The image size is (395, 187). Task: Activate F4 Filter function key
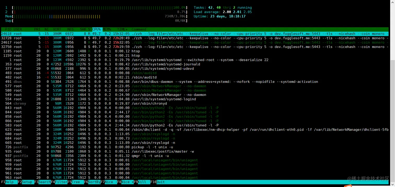point(59,182)
